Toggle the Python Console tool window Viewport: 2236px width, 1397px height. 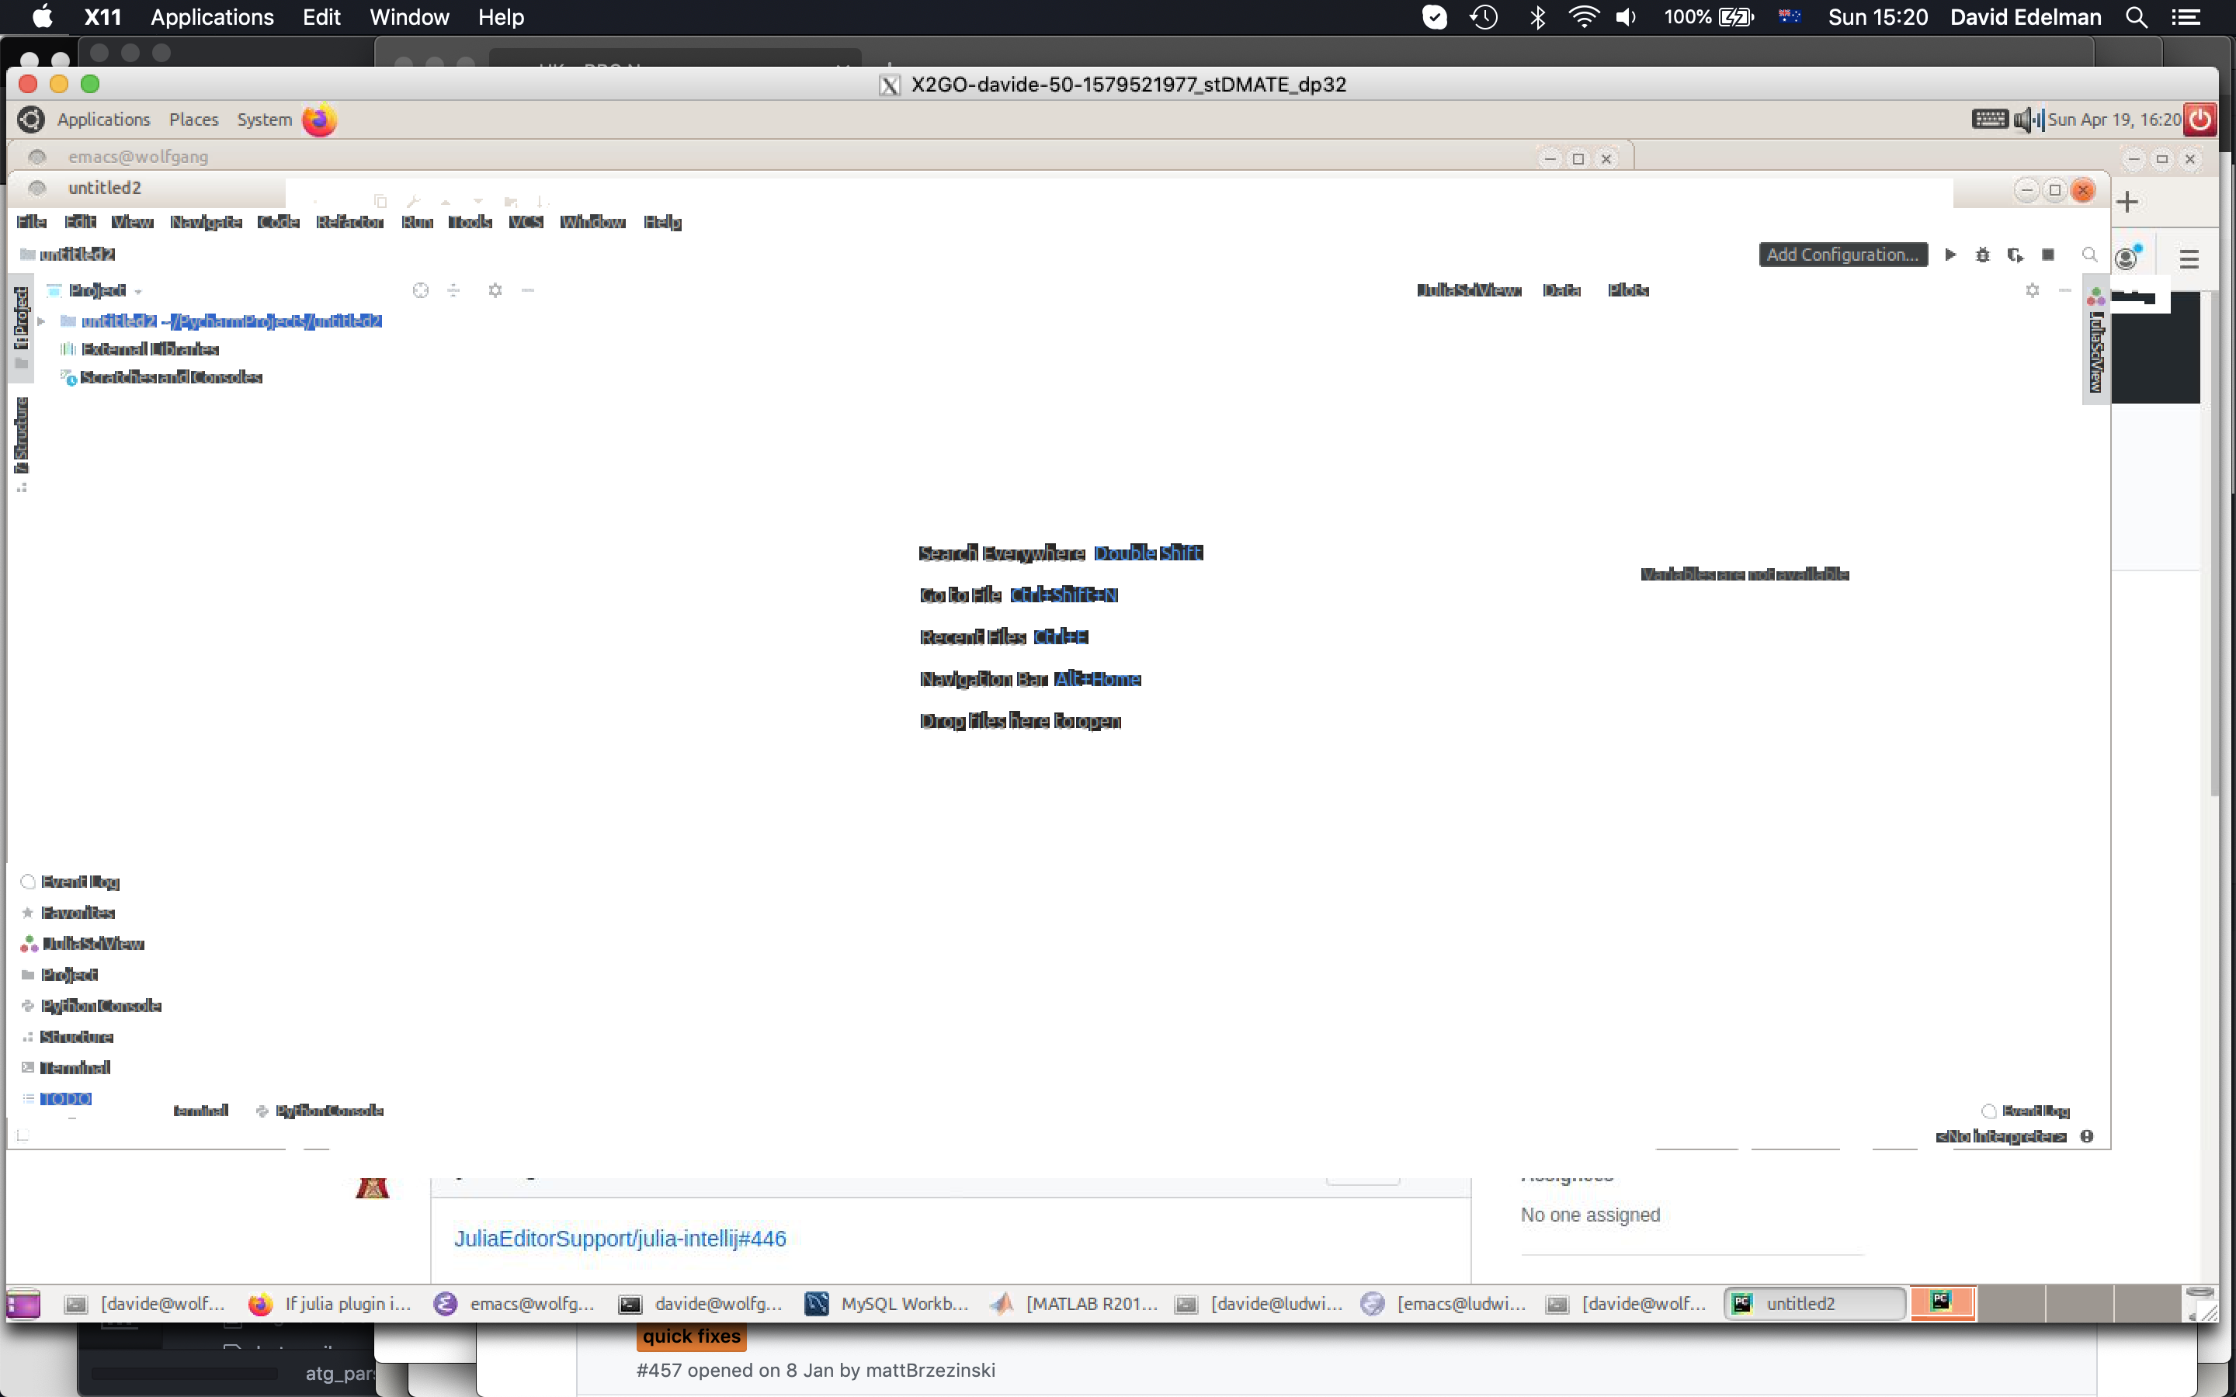100,1005
